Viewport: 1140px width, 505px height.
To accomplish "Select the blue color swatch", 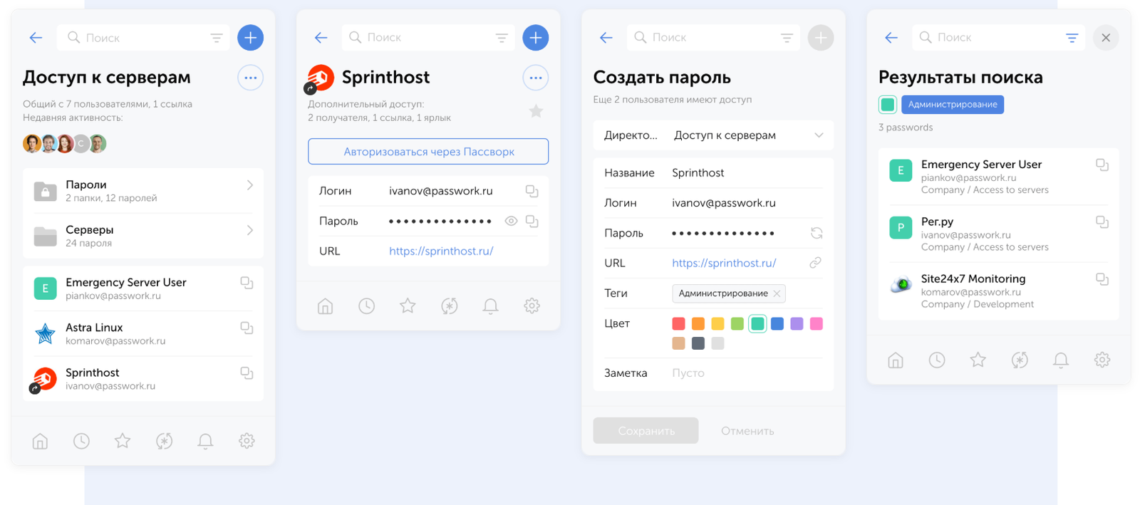I will click(x=777, y=324).
